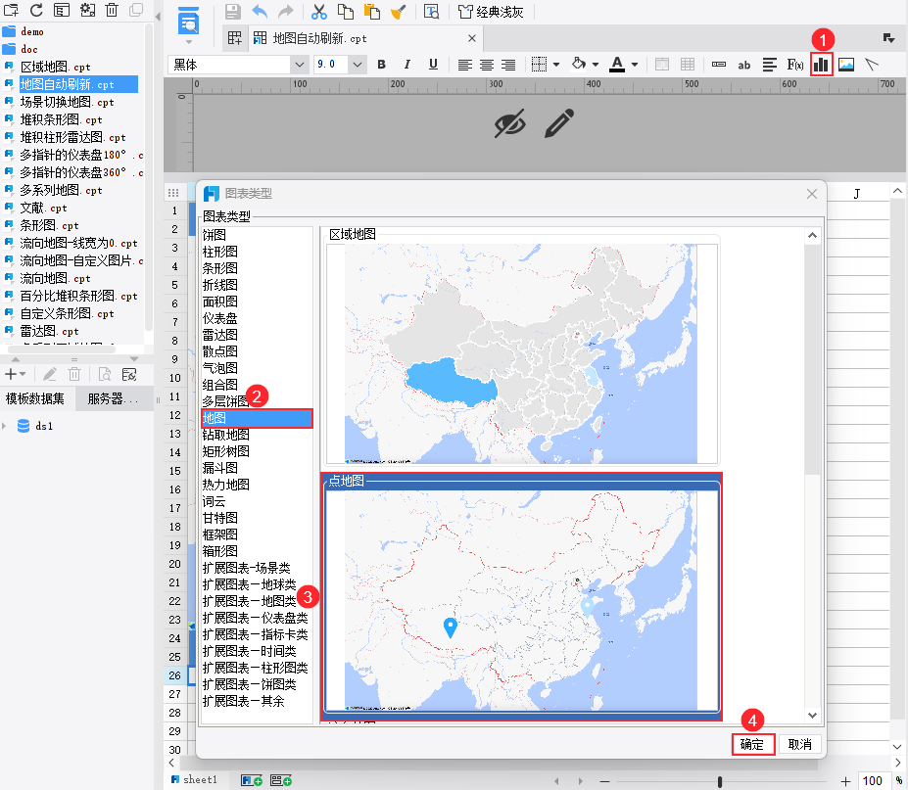Click the 取消 button
The height and width of the screenshot is (790, 908).
799,744
